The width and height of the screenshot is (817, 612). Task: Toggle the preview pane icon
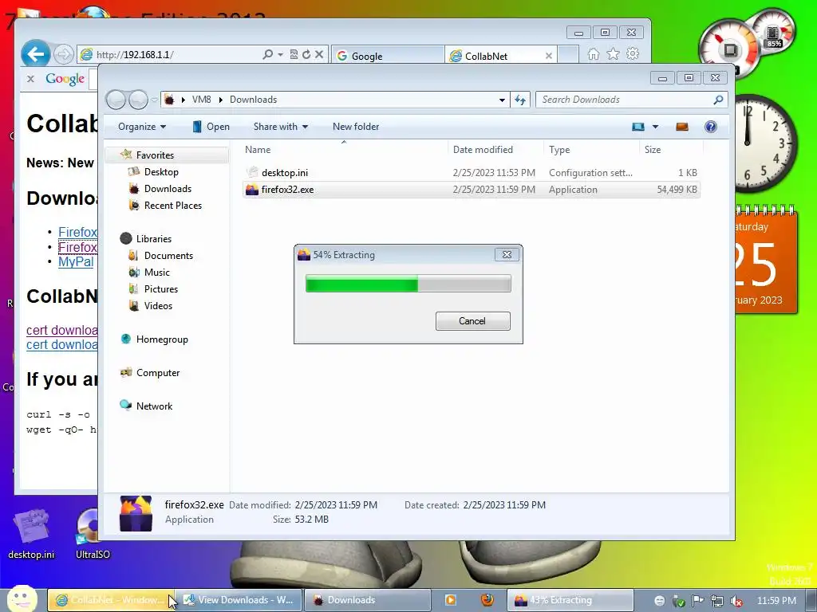pyautogui.click(x=682, y=127)
